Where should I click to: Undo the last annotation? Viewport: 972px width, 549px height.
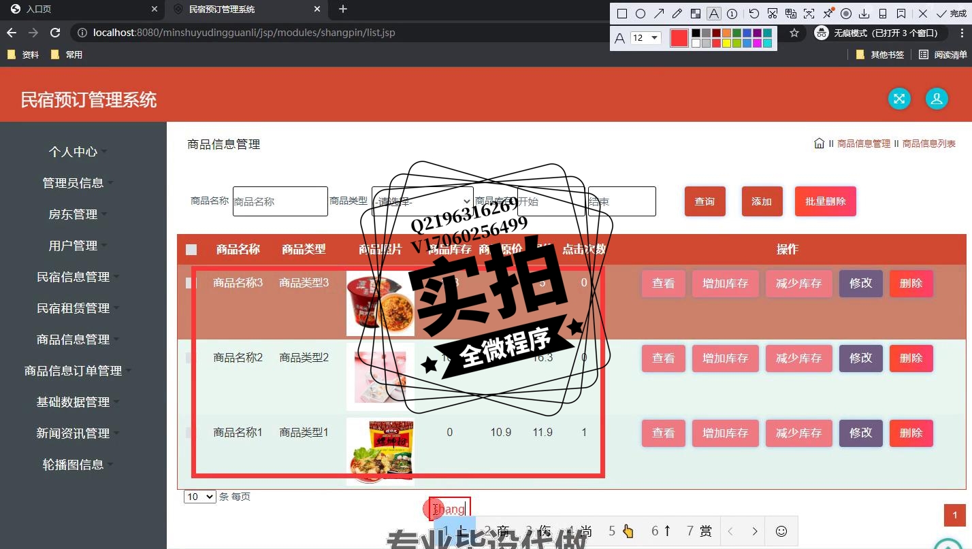(x=754, y=14)
